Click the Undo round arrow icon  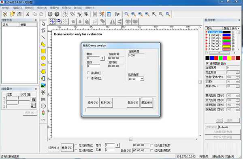point(50,14)
